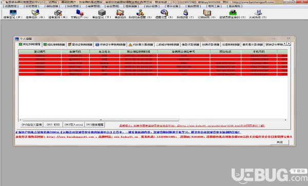The image size is (308, 186).
Task: Open the first menu in the menu bar
Action: (x=11, y=6)
